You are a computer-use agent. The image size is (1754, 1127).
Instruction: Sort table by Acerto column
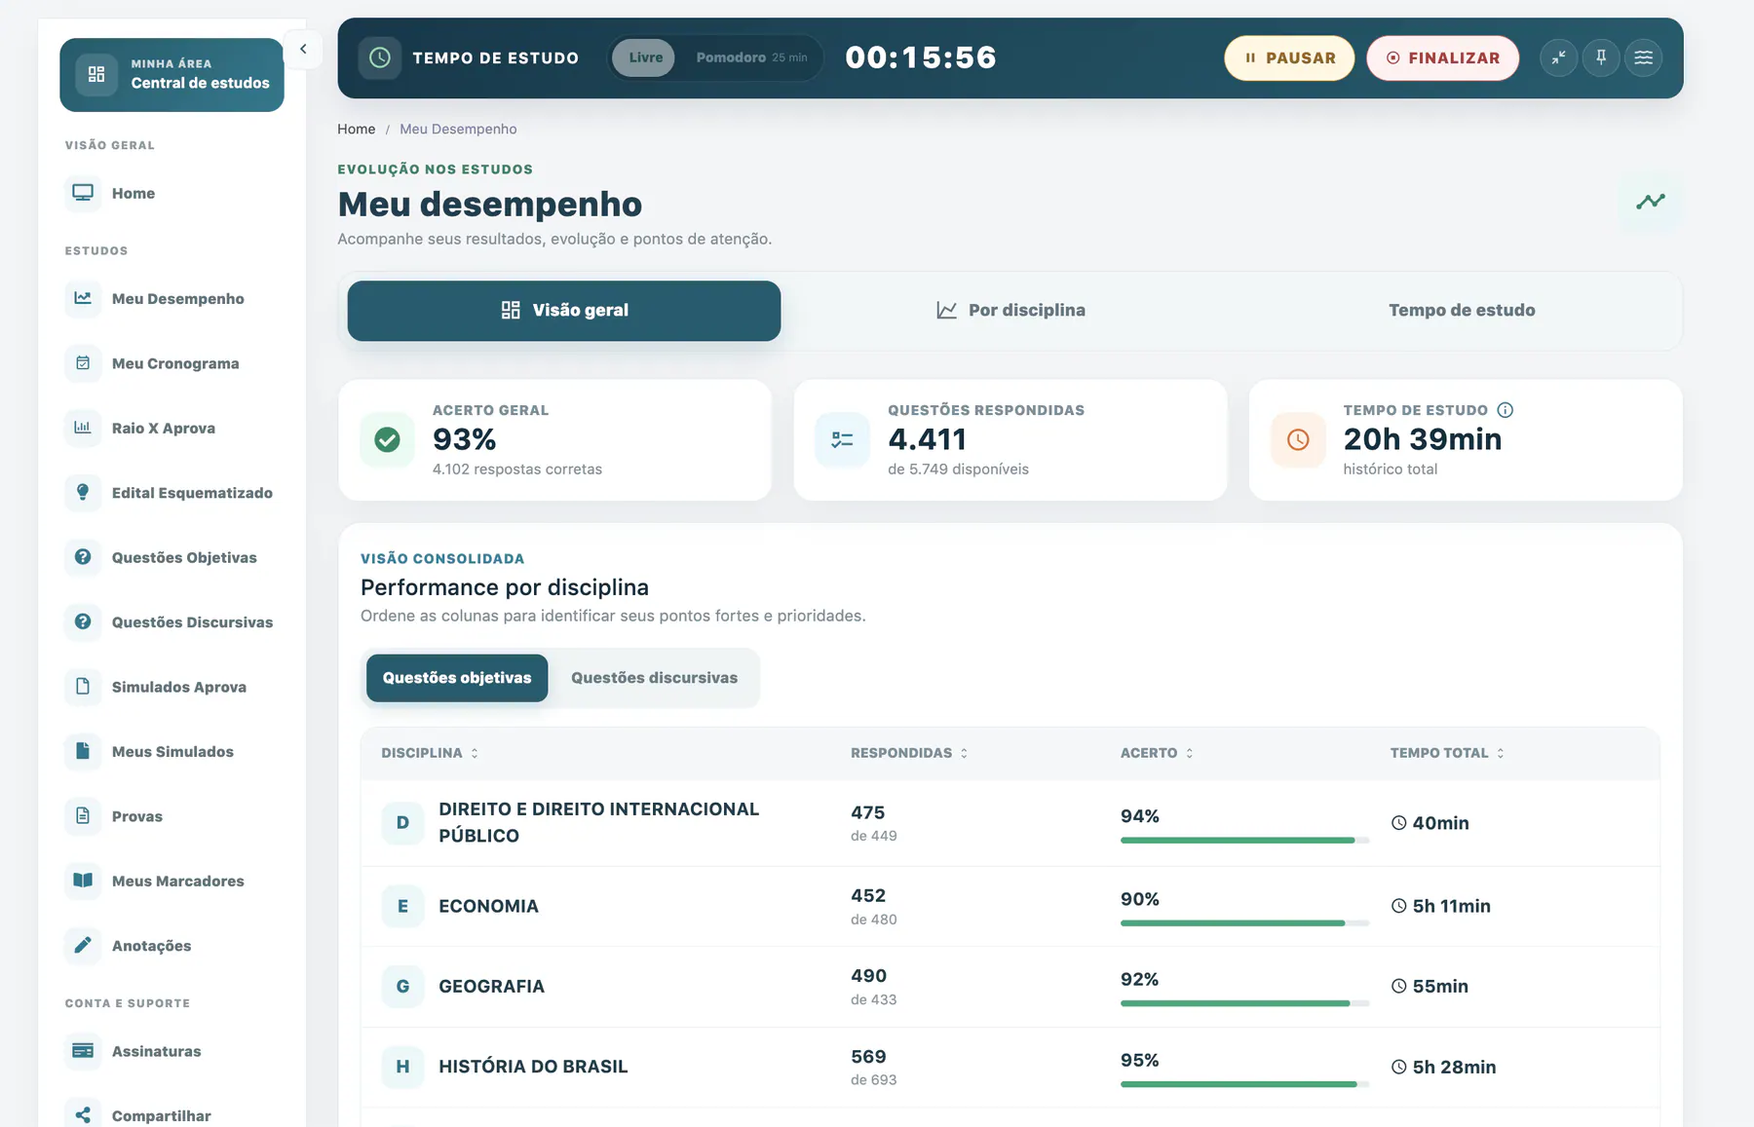1157,753
